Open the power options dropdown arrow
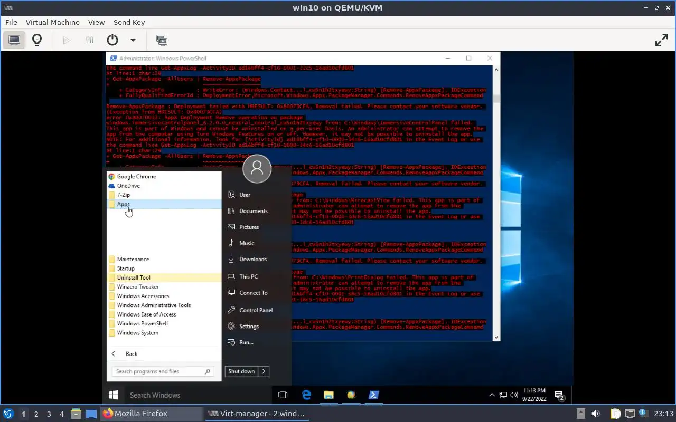This screenshot has width=676, height=422. 133,40
